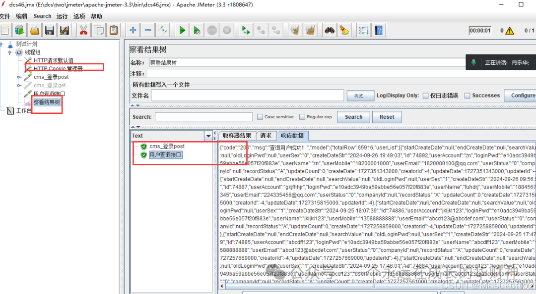Toggle the Case sensitive checkbox
Screen dimensions: 536x294
pyautogui.click(x=260, y=117)
